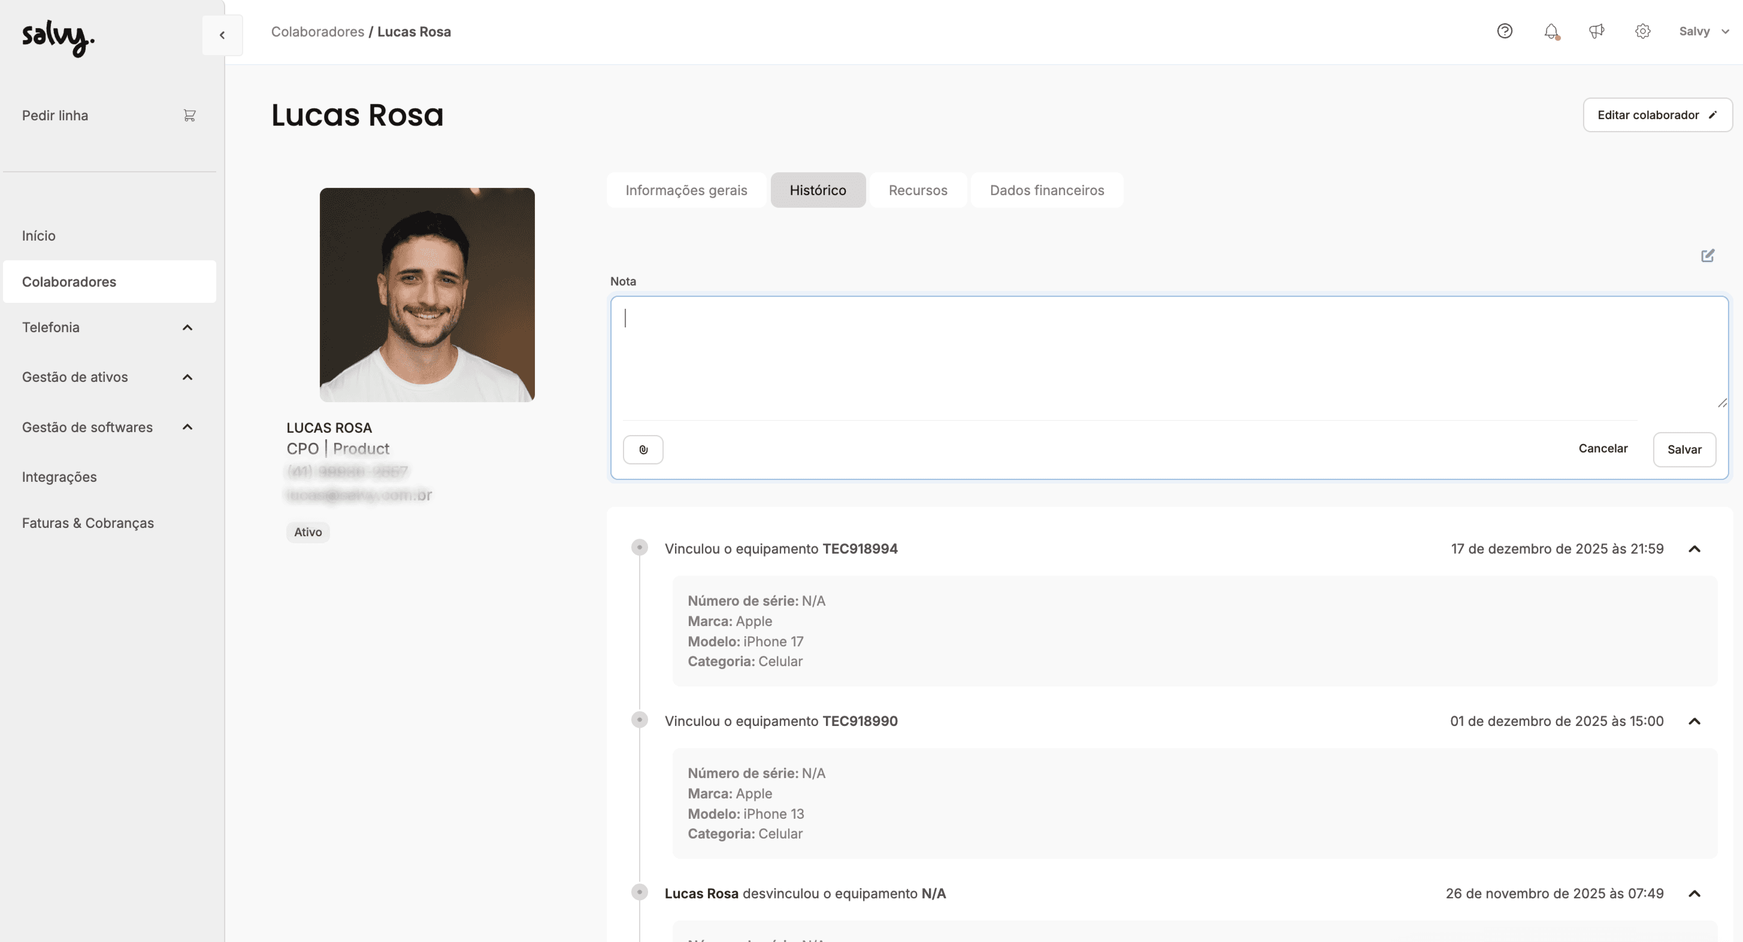Open the notifications bell
This screenshot has height=942, width=1743.
(x=1551, y=31)
